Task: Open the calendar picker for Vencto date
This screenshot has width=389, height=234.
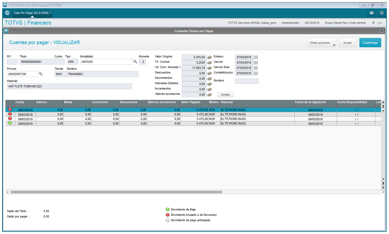Action: coord(256,63)
